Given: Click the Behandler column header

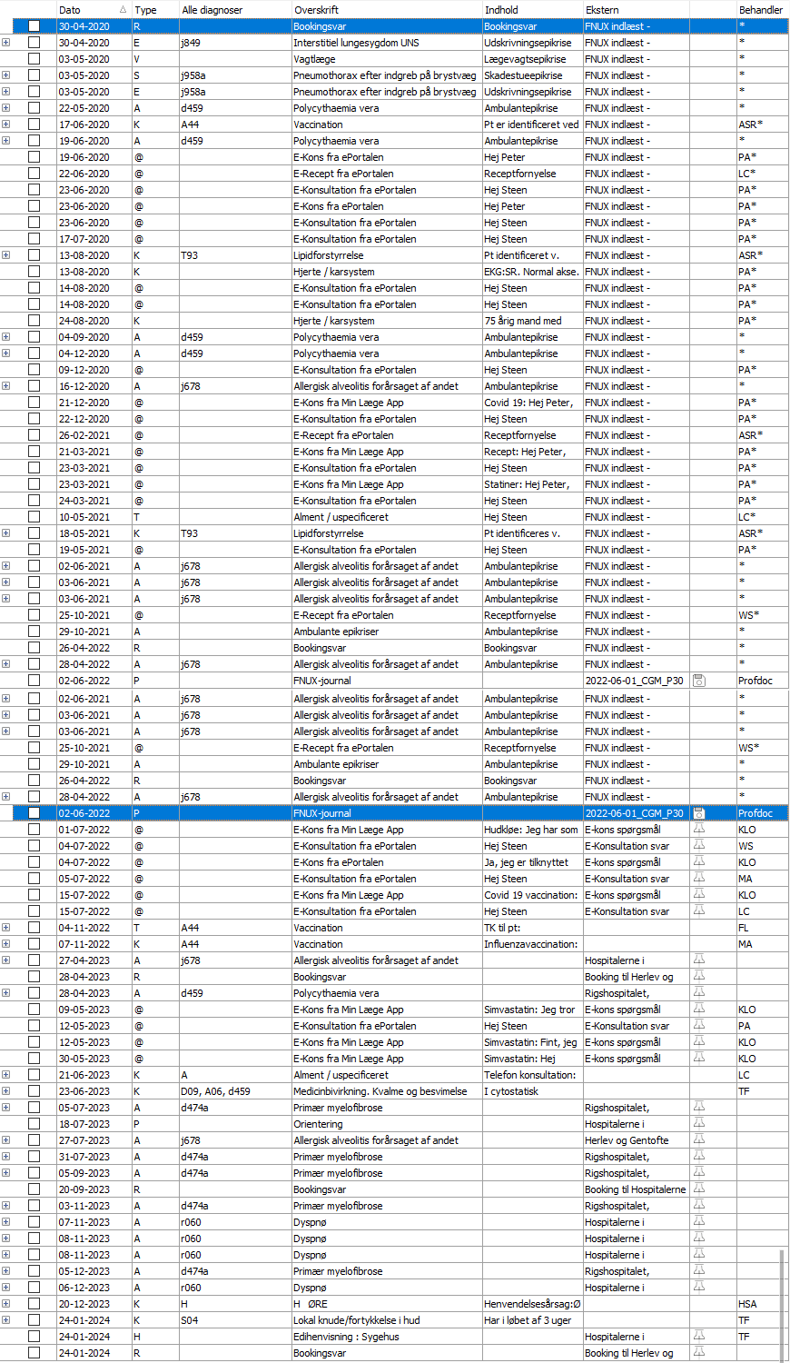Looking at the screenshot, I should 762,10.
